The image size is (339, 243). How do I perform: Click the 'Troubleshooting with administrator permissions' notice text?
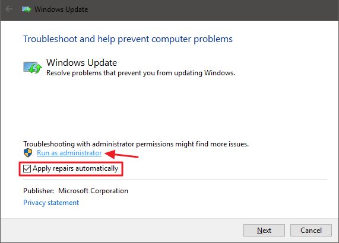(136, 144)
